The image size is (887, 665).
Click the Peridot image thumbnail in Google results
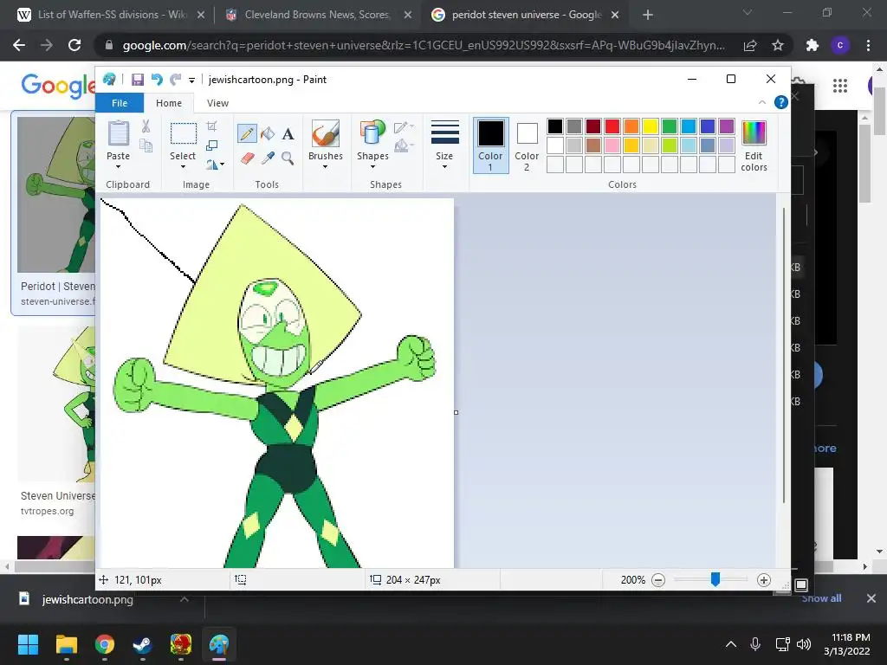point(56,195)
